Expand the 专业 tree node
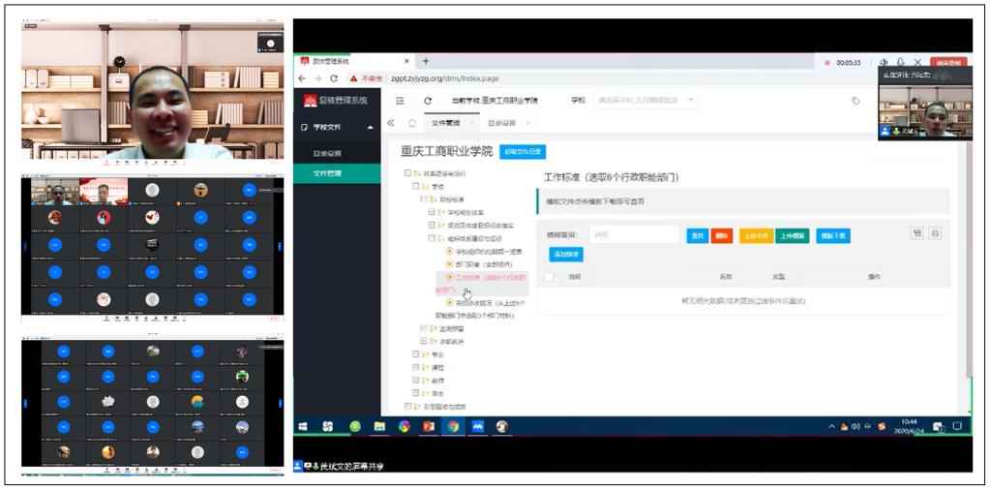 [x=416, y=354]
